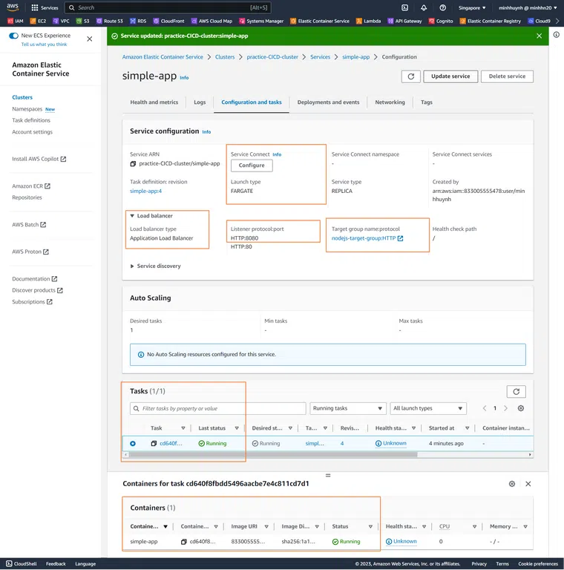Copy the Service ARN

coord(133,164)
